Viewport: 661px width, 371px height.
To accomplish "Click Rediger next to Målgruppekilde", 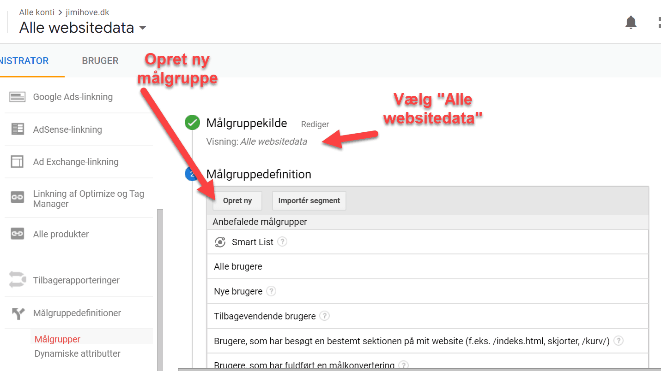I will pos(315,124).
